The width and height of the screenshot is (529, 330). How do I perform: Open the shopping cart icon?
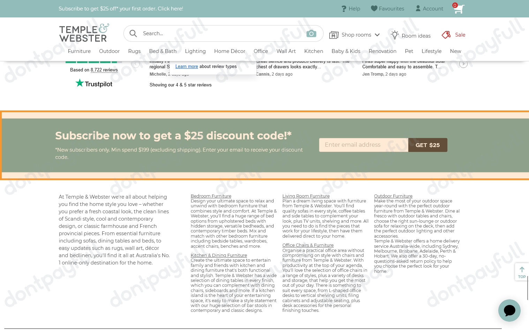(x=459, y=9)
